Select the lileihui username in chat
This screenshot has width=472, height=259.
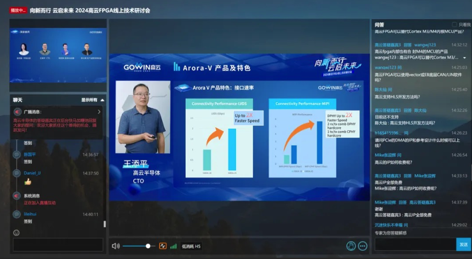point(30,214)
